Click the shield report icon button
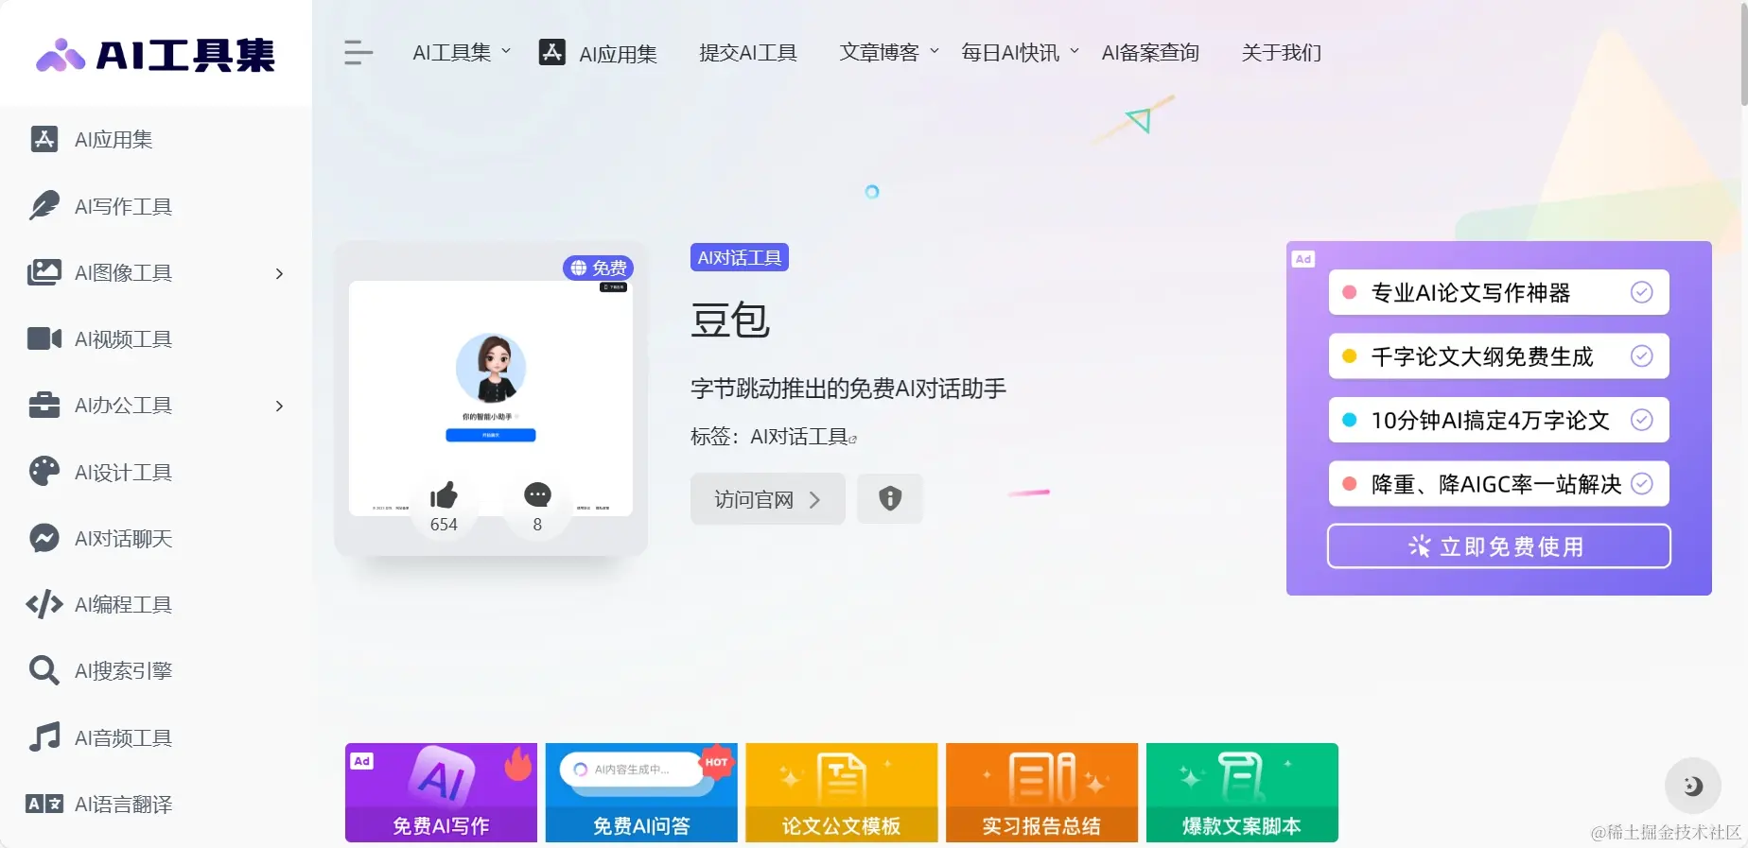 [x=890, y=498]
